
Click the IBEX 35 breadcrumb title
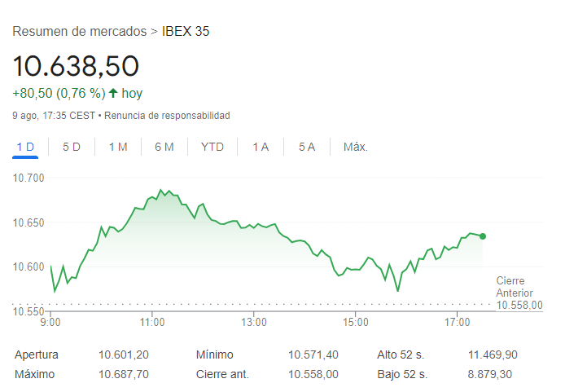pyautogui.click(x=186, y=32)
